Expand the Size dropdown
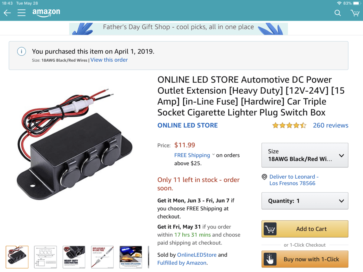Screen dimensions: 363x272 305,155
